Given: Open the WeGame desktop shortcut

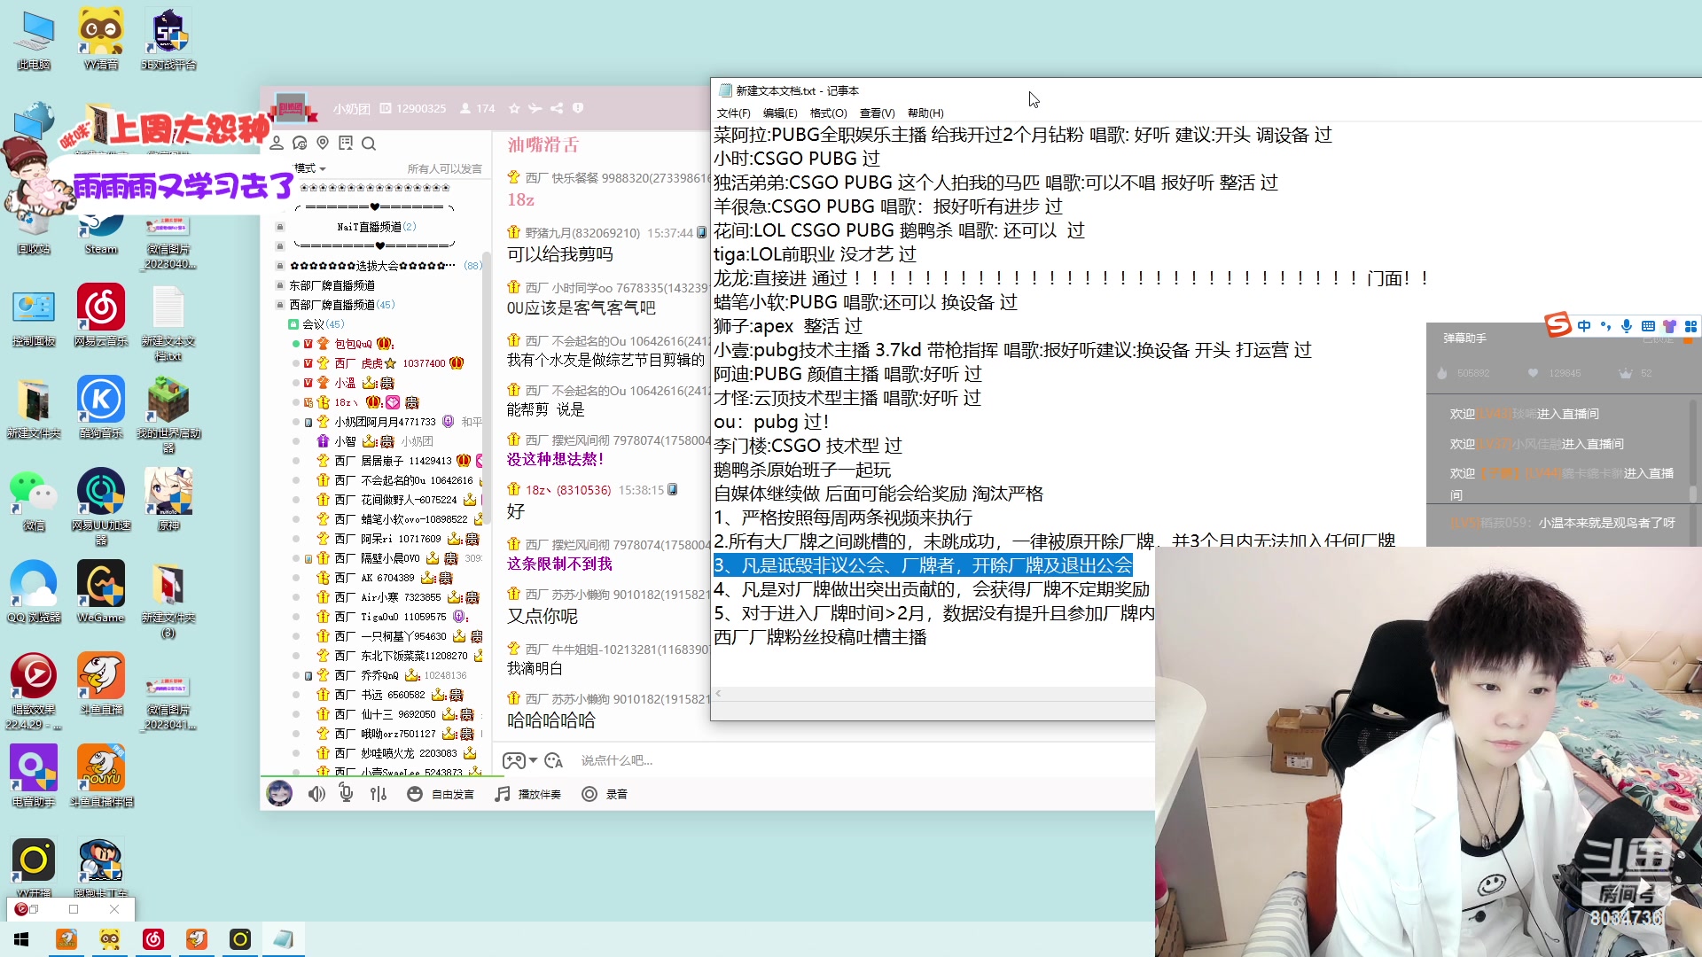Looking at the screenshot, I should pyautogui.click(x=101, y=592).
